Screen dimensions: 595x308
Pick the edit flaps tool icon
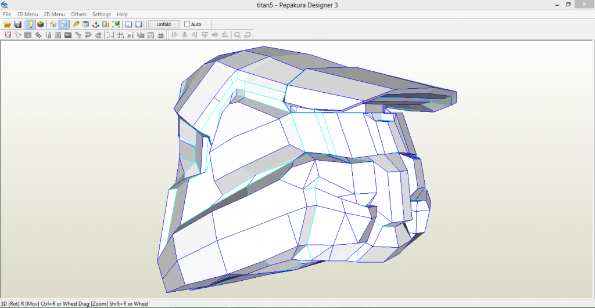pyautogui.click(x=28, y=35)
